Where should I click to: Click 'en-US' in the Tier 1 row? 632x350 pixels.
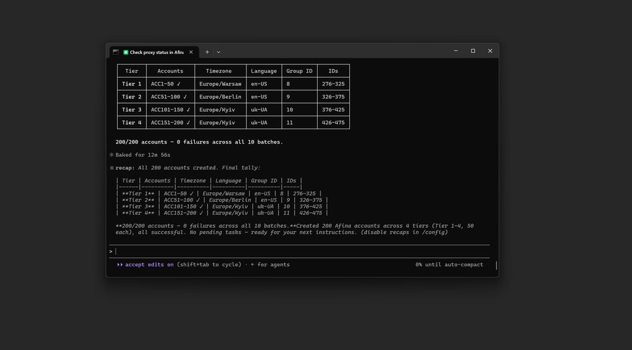click(x=264, y=84)
